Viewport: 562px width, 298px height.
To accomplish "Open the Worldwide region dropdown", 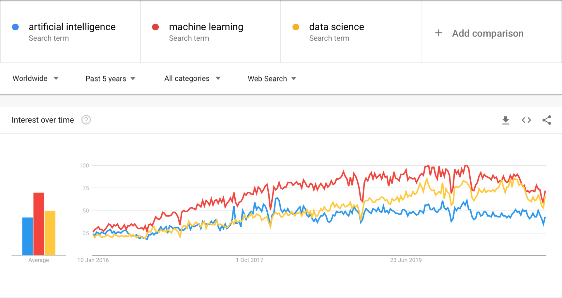I will pos(36,78).
